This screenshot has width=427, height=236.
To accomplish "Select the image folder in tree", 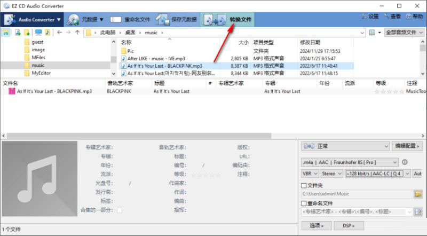I will click(x=38, y=50).
